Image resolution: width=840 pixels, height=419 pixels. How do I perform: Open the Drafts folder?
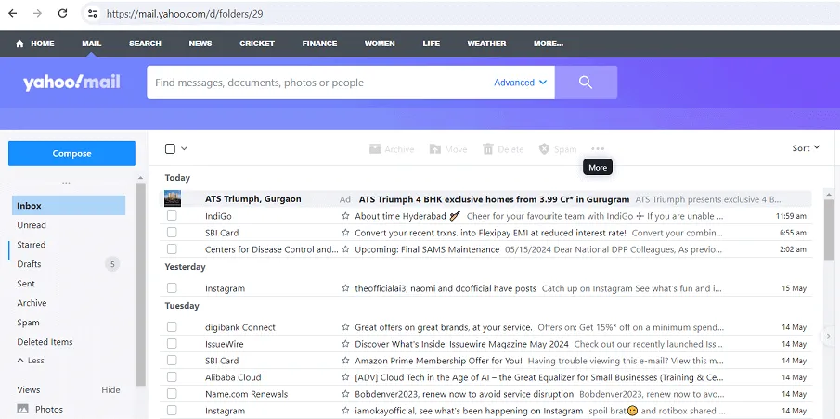click(29, 264)
